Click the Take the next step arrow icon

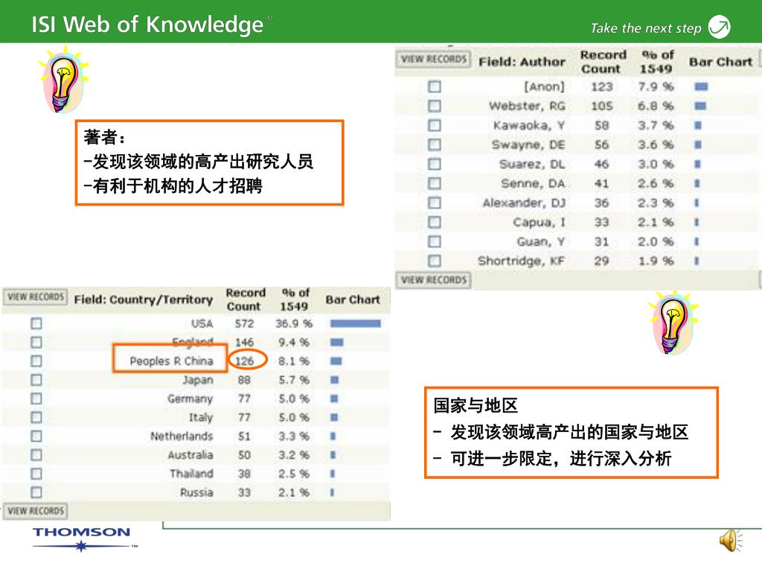point(720,27)
